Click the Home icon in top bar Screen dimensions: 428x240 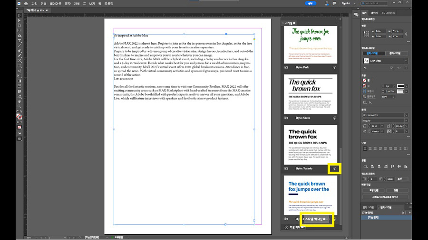(x=26, y=3)
